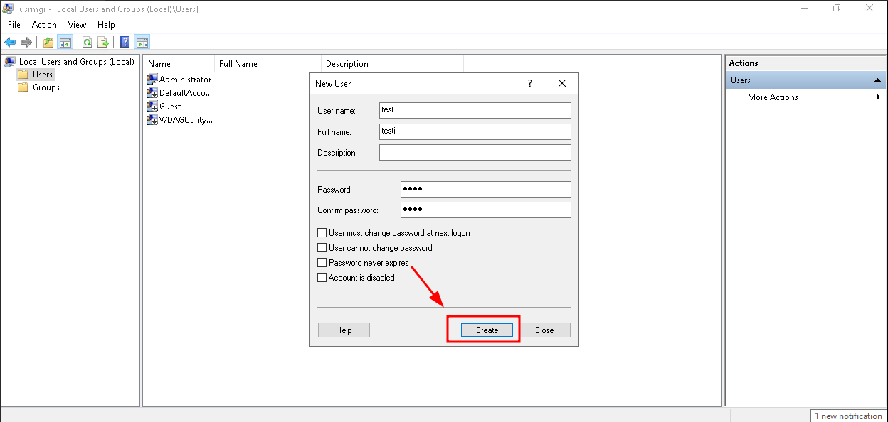Select the Groups folder in tree
This screenshot has width=888, height=422.
pyautogui.click(x=46, y=87)
